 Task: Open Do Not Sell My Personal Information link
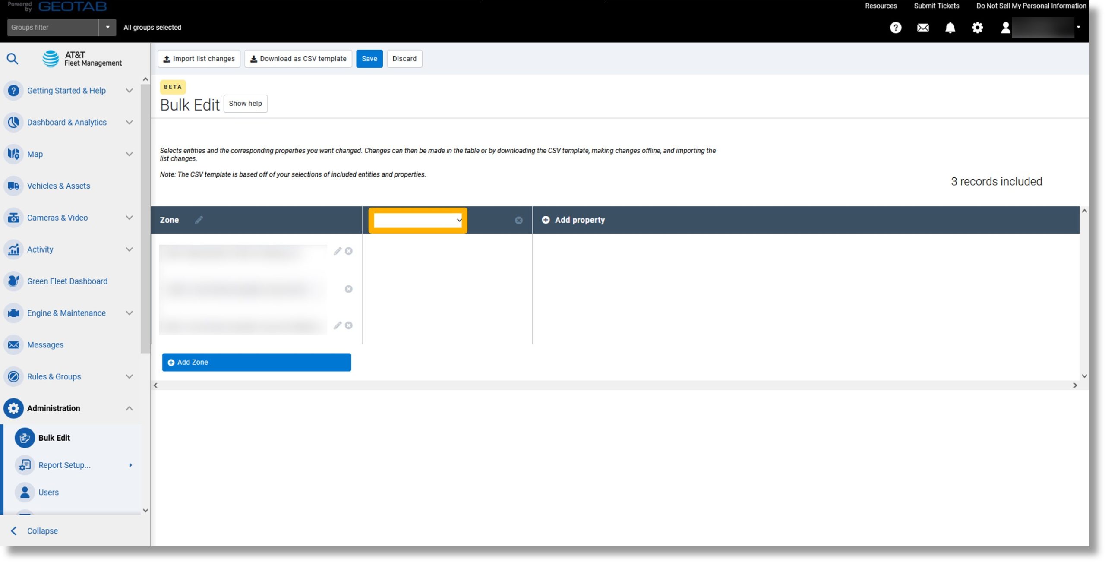pyautogui.click(x=1031, y=6)
